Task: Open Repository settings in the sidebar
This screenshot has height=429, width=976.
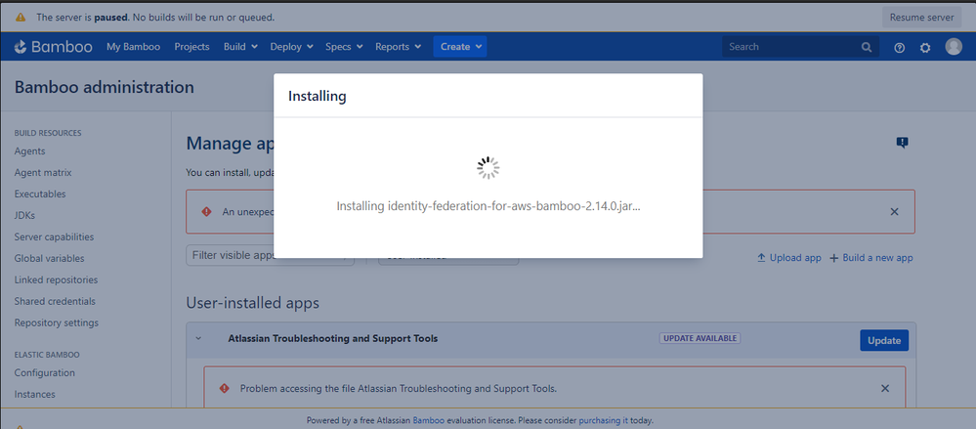Action: click(x=57, y=323)
